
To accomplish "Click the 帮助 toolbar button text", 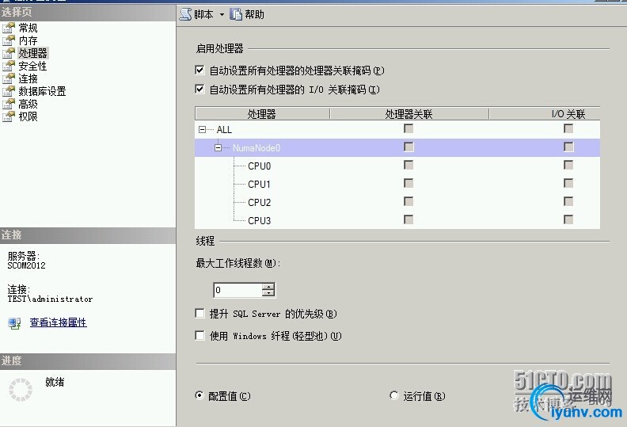I will [255, 14].
